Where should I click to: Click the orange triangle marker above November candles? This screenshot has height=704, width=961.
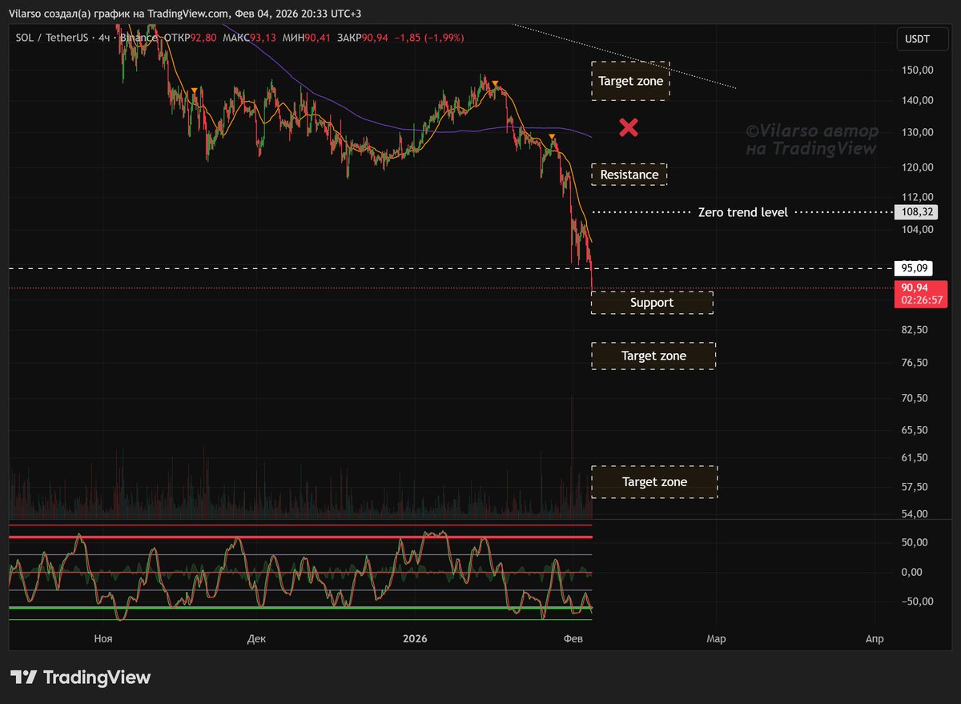tap(195, 91)
